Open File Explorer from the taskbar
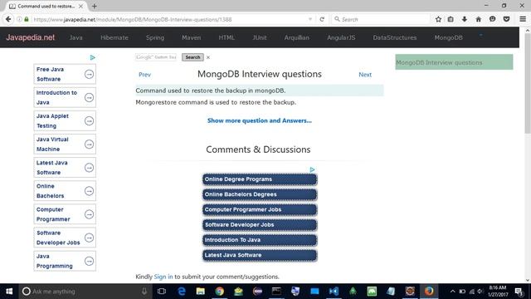Screen dimensions: 531x299 point(201,292)
